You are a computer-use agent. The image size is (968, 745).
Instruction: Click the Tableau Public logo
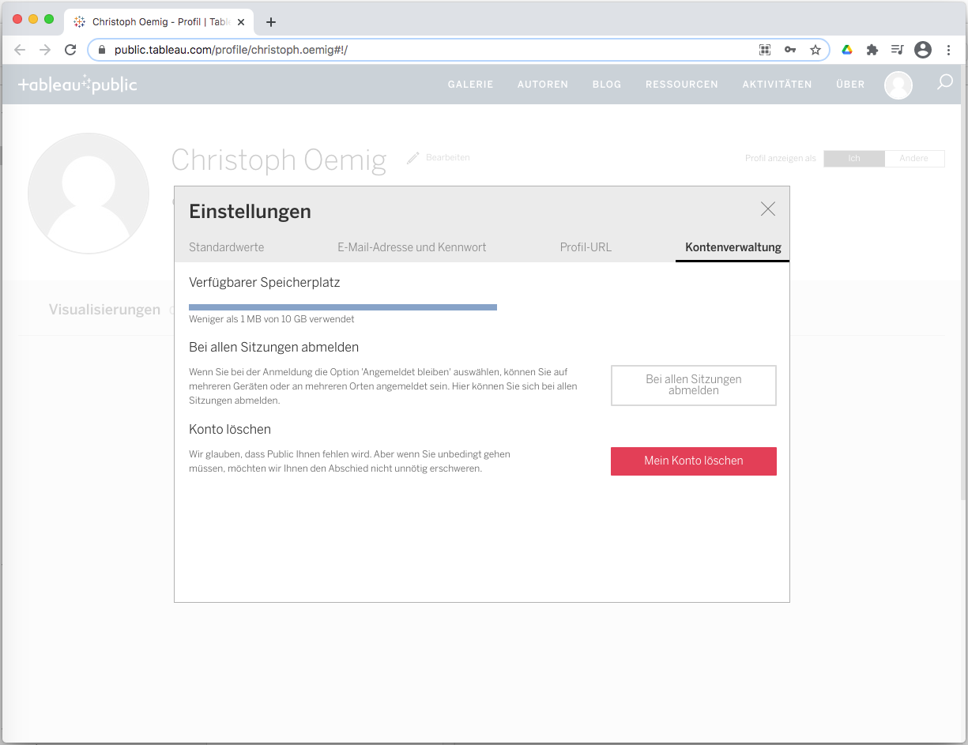click(x=77, y=85)
